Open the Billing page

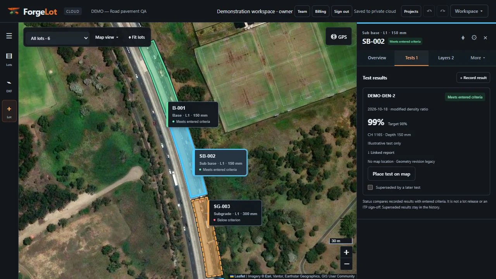320,11
